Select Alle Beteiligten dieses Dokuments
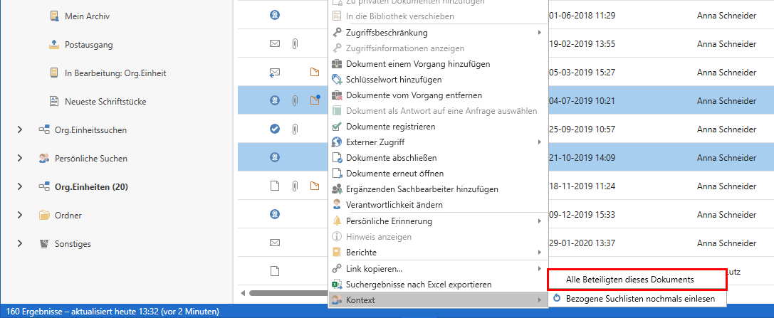 point(629,280)
